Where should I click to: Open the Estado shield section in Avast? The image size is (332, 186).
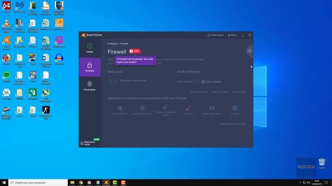coord(90,48)
